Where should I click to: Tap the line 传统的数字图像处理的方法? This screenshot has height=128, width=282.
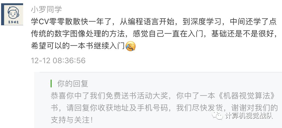154,34
